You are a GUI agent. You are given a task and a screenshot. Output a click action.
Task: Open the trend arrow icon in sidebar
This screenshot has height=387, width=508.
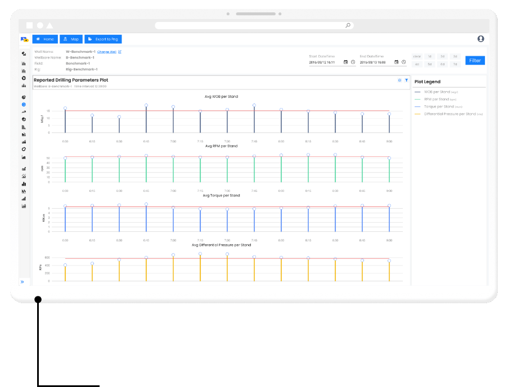click(x=24, y=112)
